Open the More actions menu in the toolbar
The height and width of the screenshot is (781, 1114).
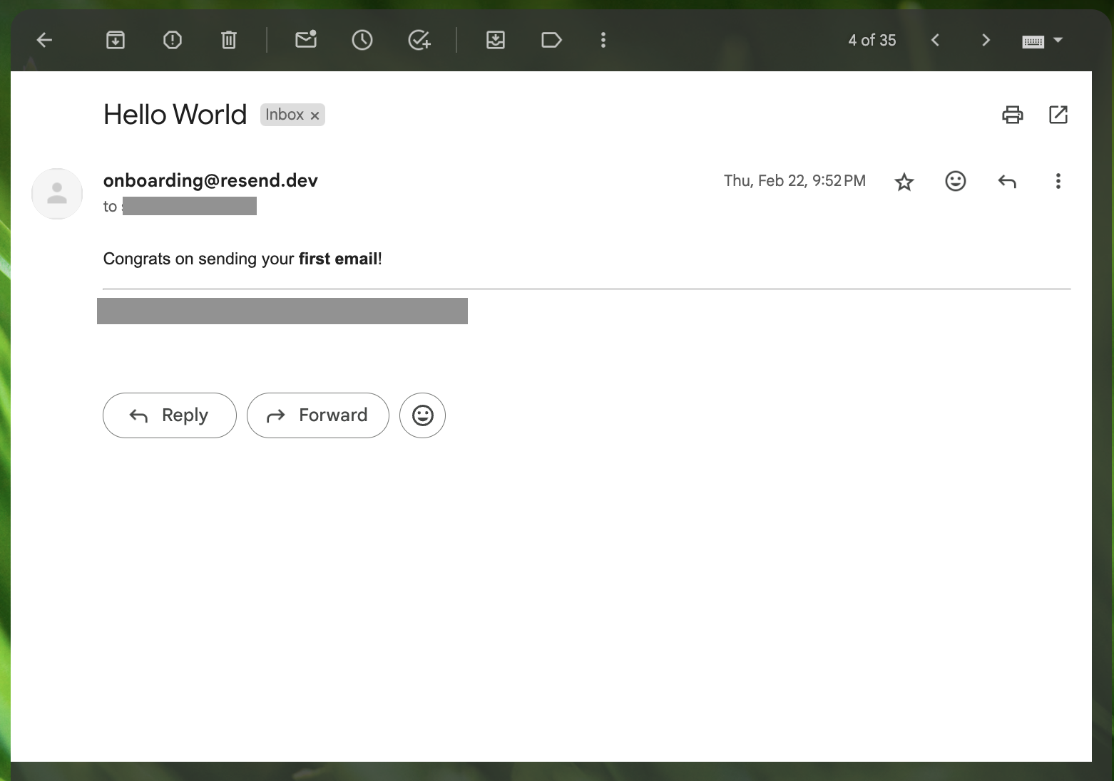coord(603,40)
